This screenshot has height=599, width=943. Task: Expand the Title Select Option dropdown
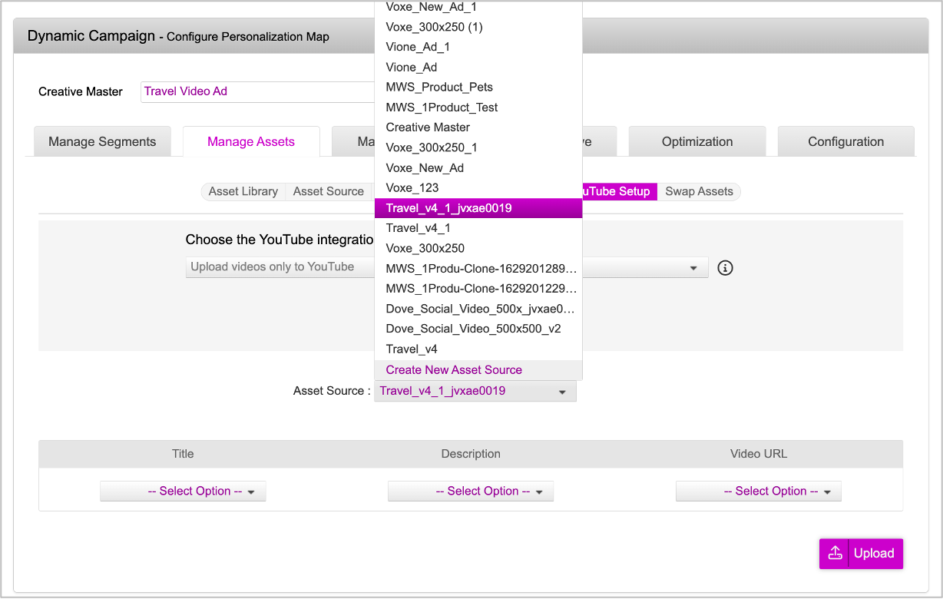pyautogui.click(x=183, y=491)
